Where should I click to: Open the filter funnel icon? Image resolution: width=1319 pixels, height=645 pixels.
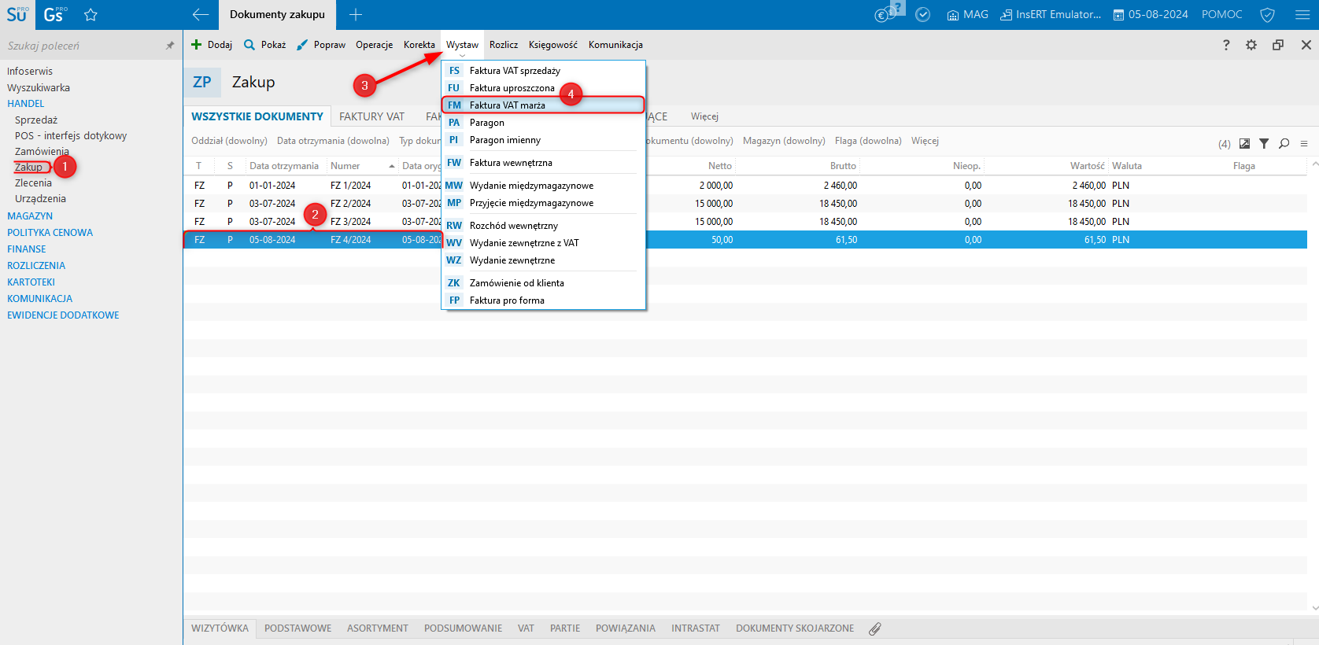click(1264, 143)
